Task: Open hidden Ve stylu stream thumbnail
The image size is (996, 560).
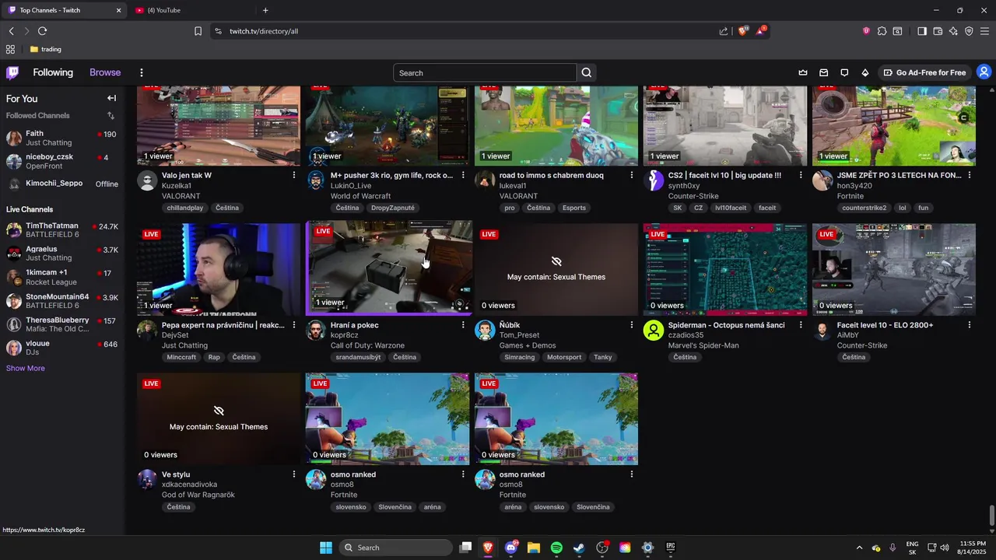Action: (219, 418)
